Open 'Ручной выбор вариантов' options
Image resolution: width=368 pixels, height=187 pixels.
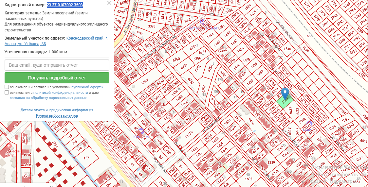pyautogui.click(x=57, y=115)
